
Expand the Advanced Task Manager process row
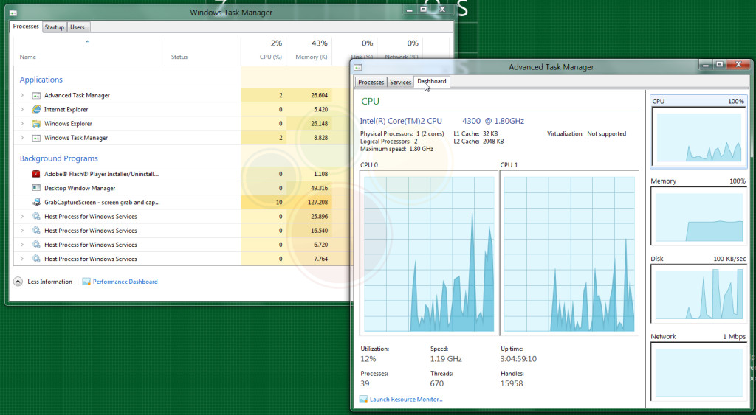pyautogui.click(x=22, y=95)
